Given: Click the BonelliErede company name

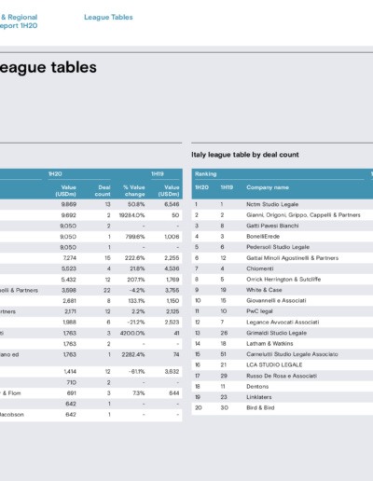Looking at the screenshot, I should (x=263, y=237).
